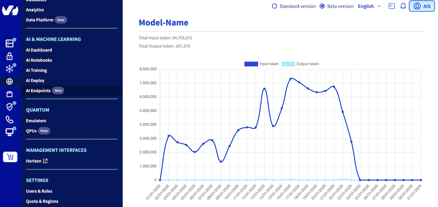Open the web console terminal icon

[391, 6]
